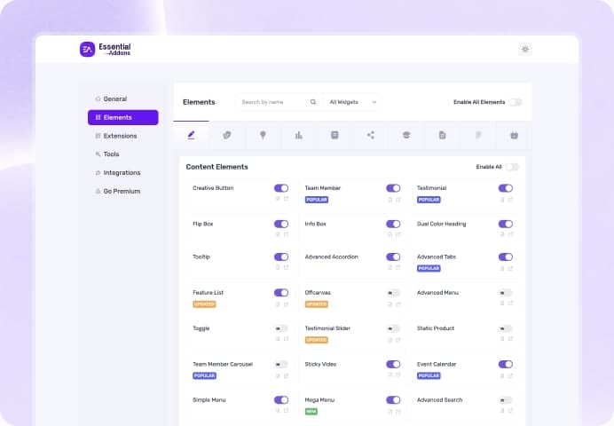Open the Mega Menu demo link icon
Viewport: 614px width, 426px height.
pos(398,412)
